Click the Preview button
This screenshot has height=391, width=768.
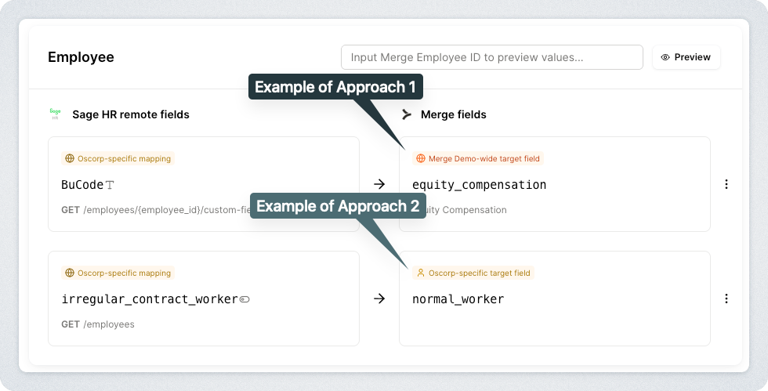tap(686, 57)
